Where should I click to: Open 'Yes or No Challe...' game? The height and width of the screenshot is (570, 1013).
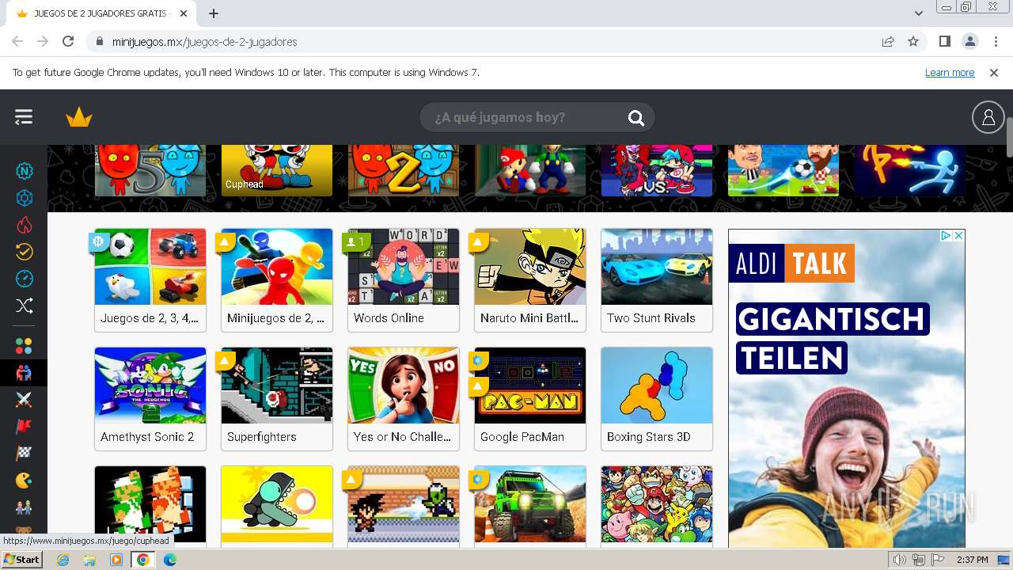point(404,398)
